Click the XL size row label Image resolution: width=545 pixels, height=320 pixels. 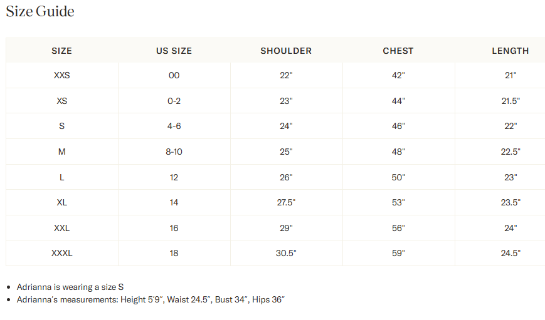pyautogui.click(x=61, y=202)
